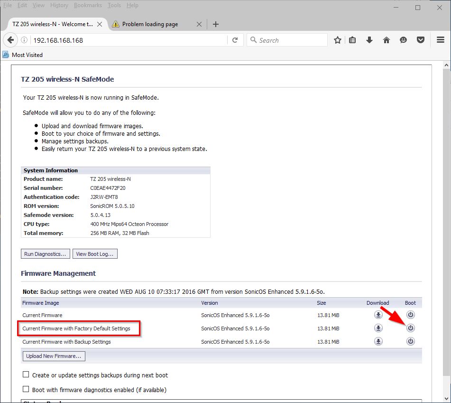Click the System Information table header
This screenshot has width=451, height=403.
(x=116, y=170)
